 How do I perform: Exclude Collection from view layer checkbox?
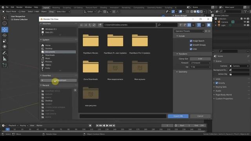pos(242,19)
